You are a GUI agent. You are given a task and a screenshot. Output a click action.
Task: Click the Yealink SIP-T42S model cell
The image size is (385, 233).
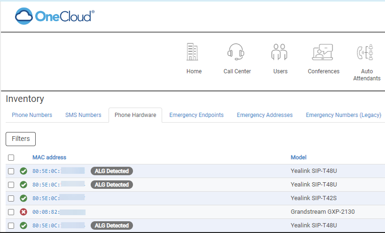[314, 198]
